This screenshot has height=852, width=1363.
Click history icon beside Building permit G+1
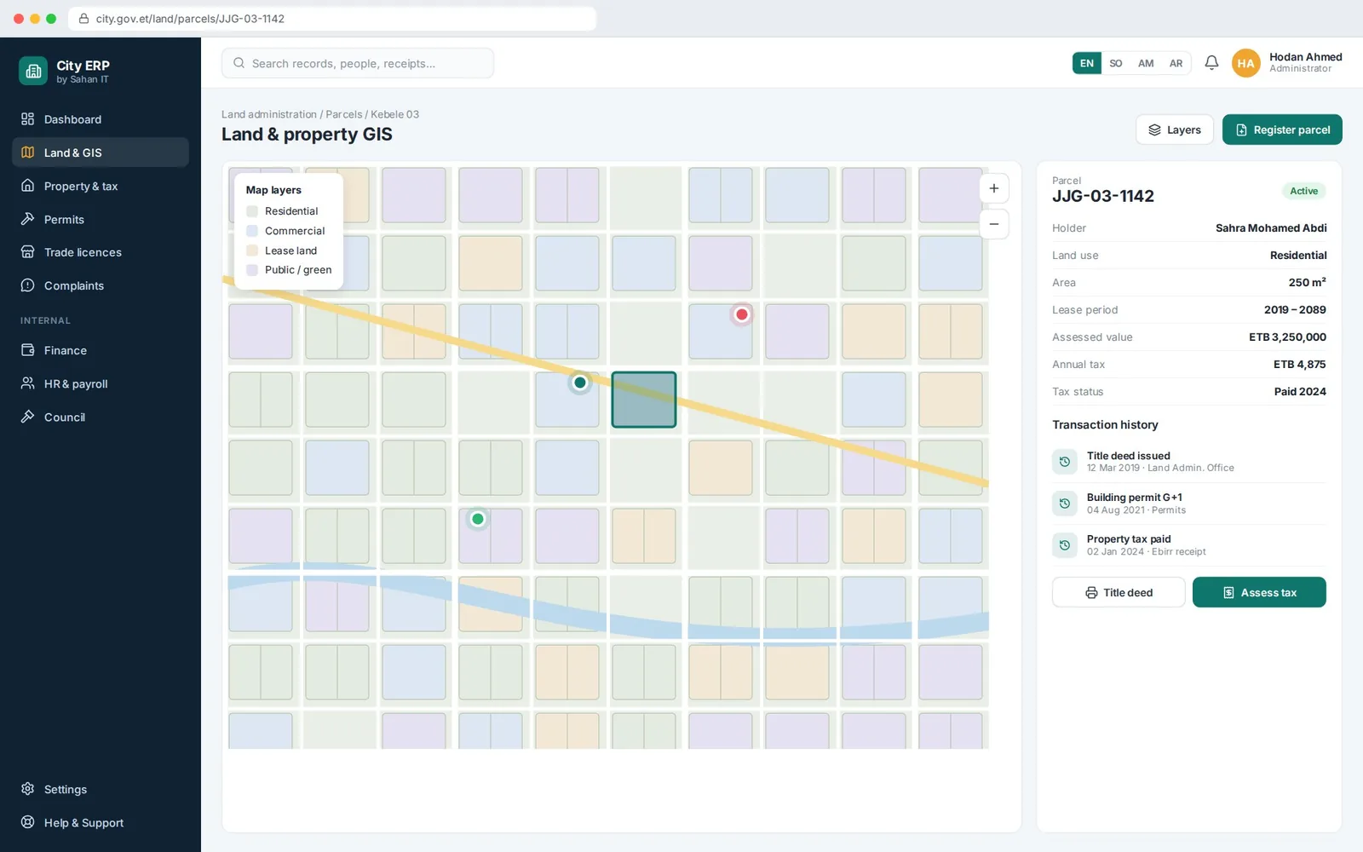[x=1065, y=504]
